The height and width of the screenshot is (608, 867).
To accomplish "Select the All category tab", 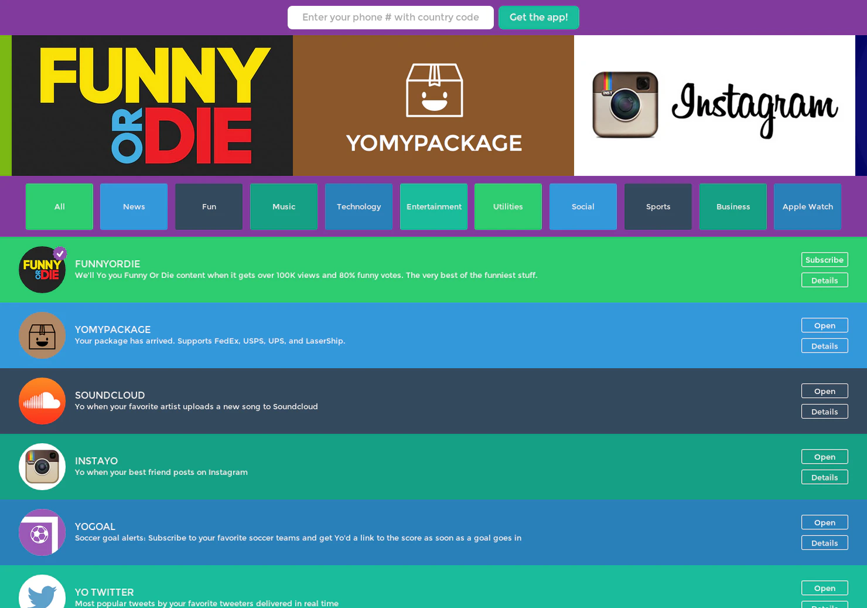I will 59,206.
